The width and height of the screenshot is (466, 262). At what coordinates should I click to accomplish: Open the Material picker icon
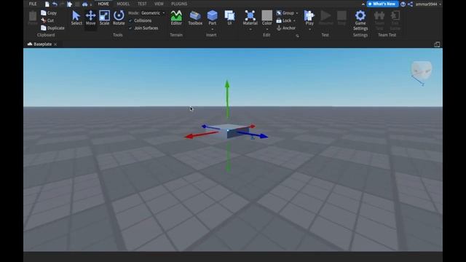tap(250, 15)
